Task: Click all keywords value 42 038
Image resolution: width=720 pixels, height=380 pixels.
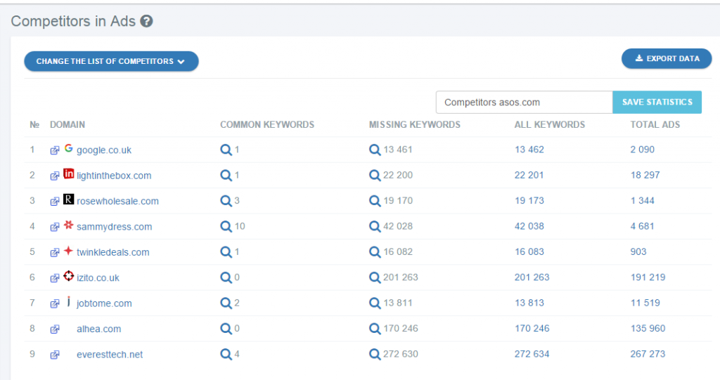Action: pos(529,226)
